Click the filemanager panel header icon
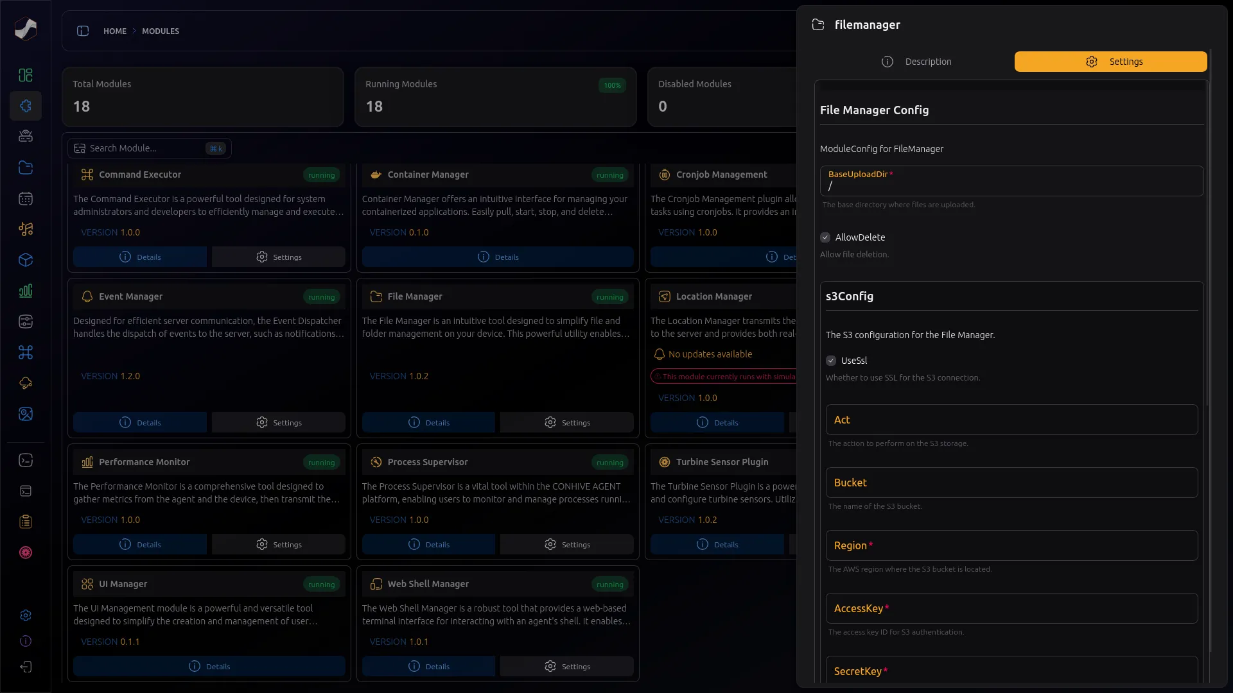 (818, 24)
